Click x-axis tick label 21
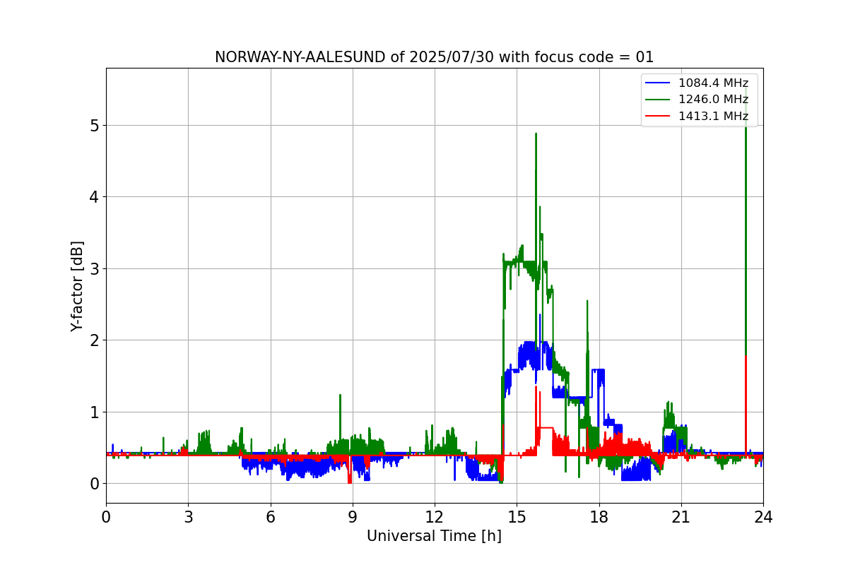The height and width of the screenshot is (565, 848). [681, 517]
